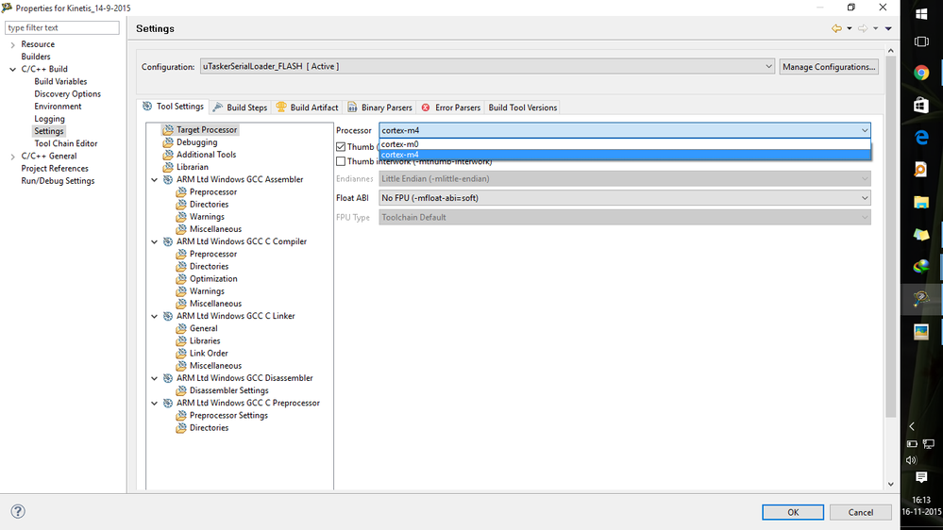Click the forward navigation arrow in Settings header
This screenshot has width=943, height=530.
pyautogui.click(x=863, y=28)
